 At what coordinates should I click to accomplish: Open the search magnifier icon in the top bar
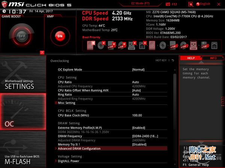(x=190, y=4)
